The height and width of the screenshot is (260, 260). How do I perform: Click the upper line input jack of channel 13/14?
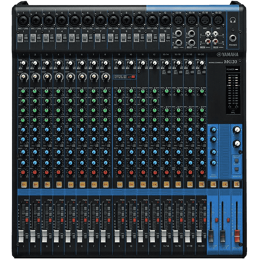pos(179,34)
